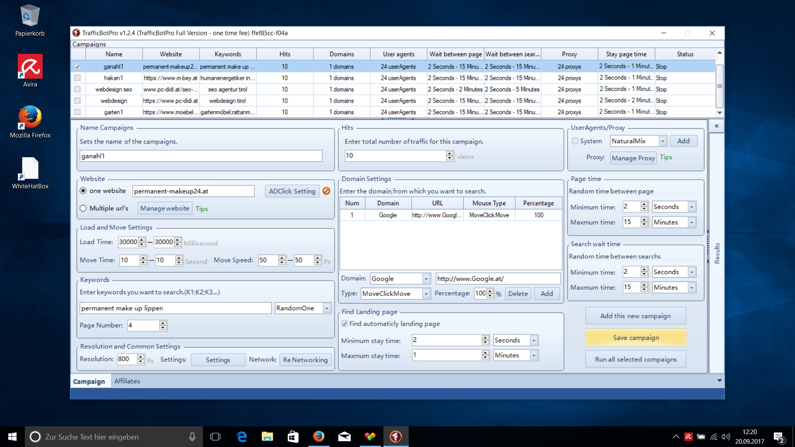Expand the NaturalMix user agent dropdown
The width and height of the screenshot is (795, 447).
tap(662, 141)
